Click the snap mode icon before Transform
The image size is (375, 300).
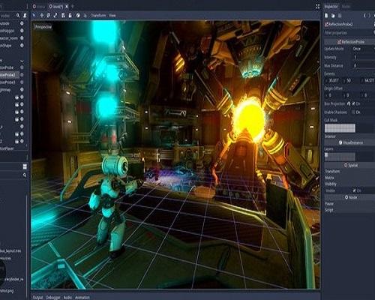[x=85, y=16]
